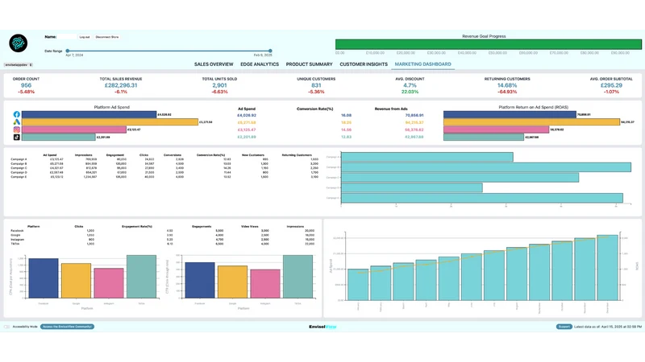Click the Instagram platform icon

point(16,130)
